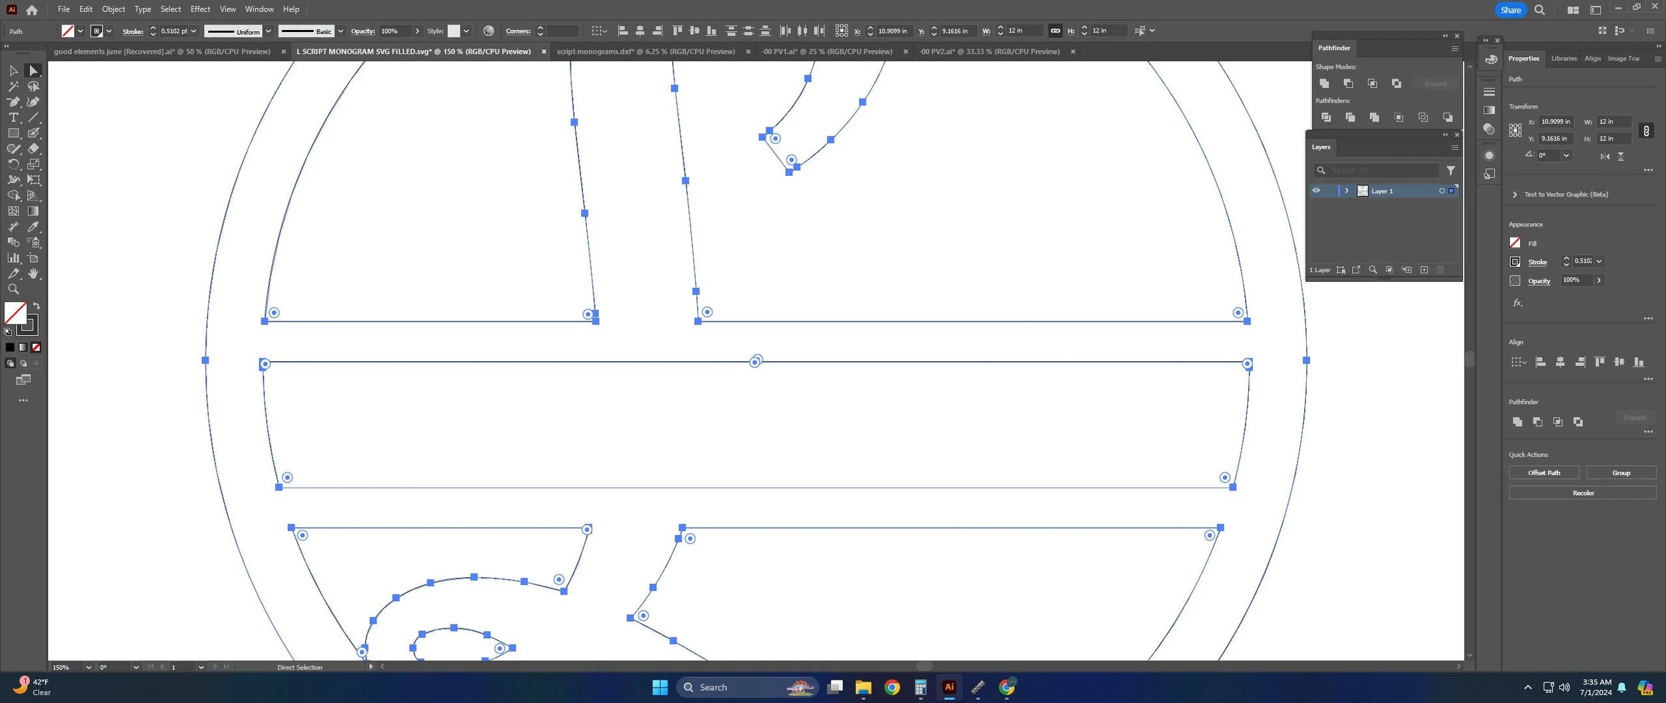Select the Eraser tool
Image resolution: width=1666 pixels, height=703 pixels.
coord(33,149)
